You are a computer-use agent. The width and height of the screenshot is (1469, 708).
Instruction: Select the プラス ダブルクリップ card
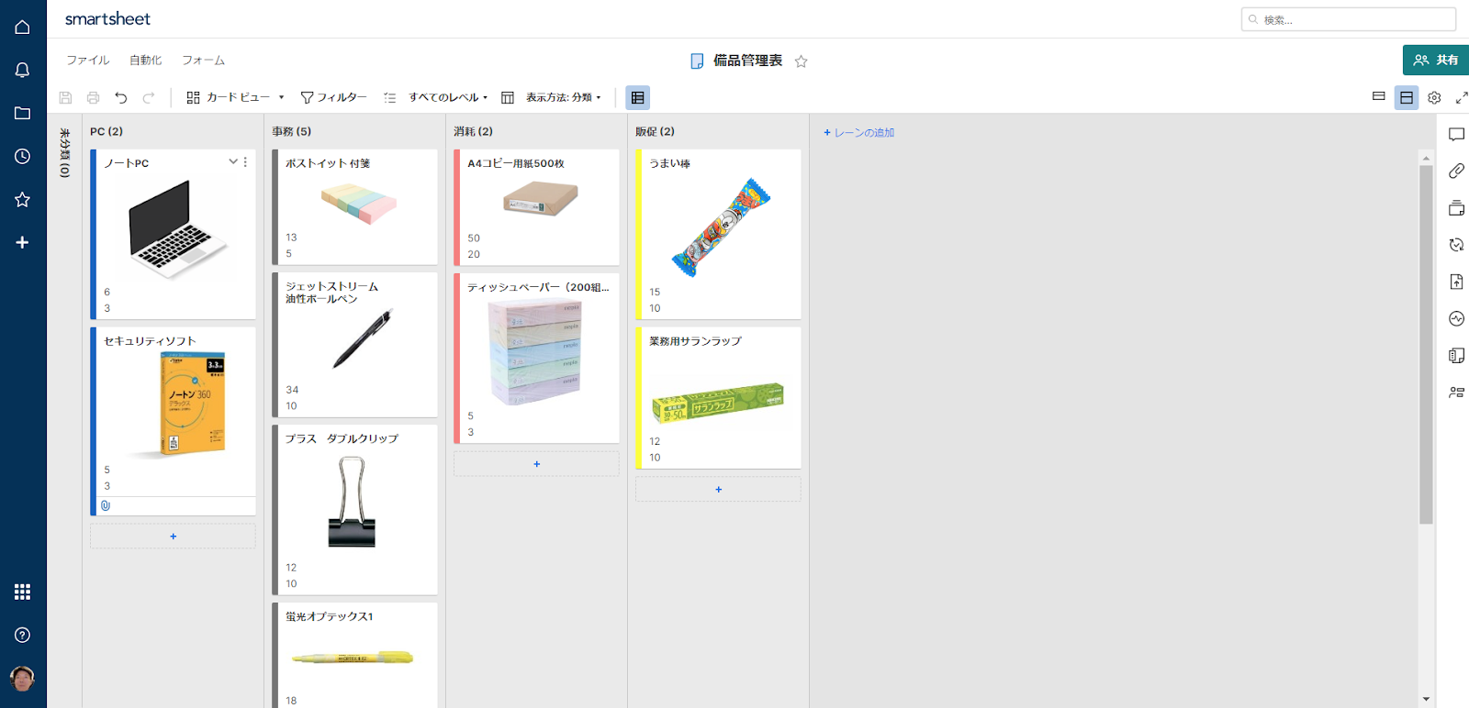[x=355, y=510]
